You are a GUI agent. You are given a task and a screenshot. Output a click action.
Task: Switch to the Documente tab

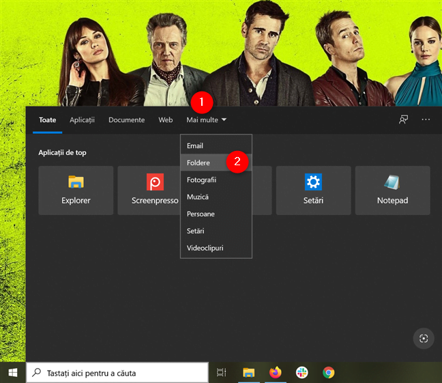tap(127, 120)
